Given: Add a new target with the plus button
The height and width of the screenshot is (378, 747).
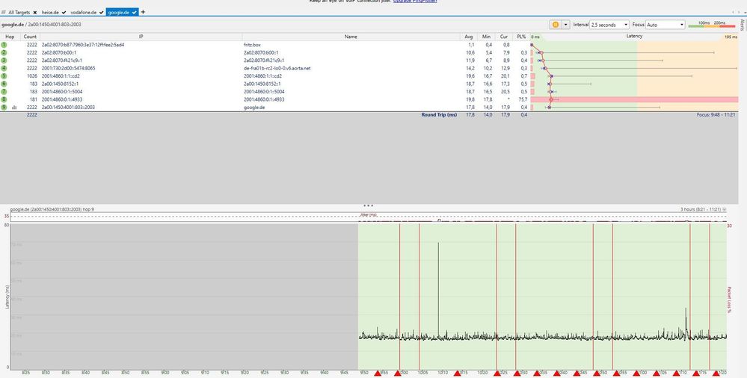Looking at the screenshot, I should [143, 12].
